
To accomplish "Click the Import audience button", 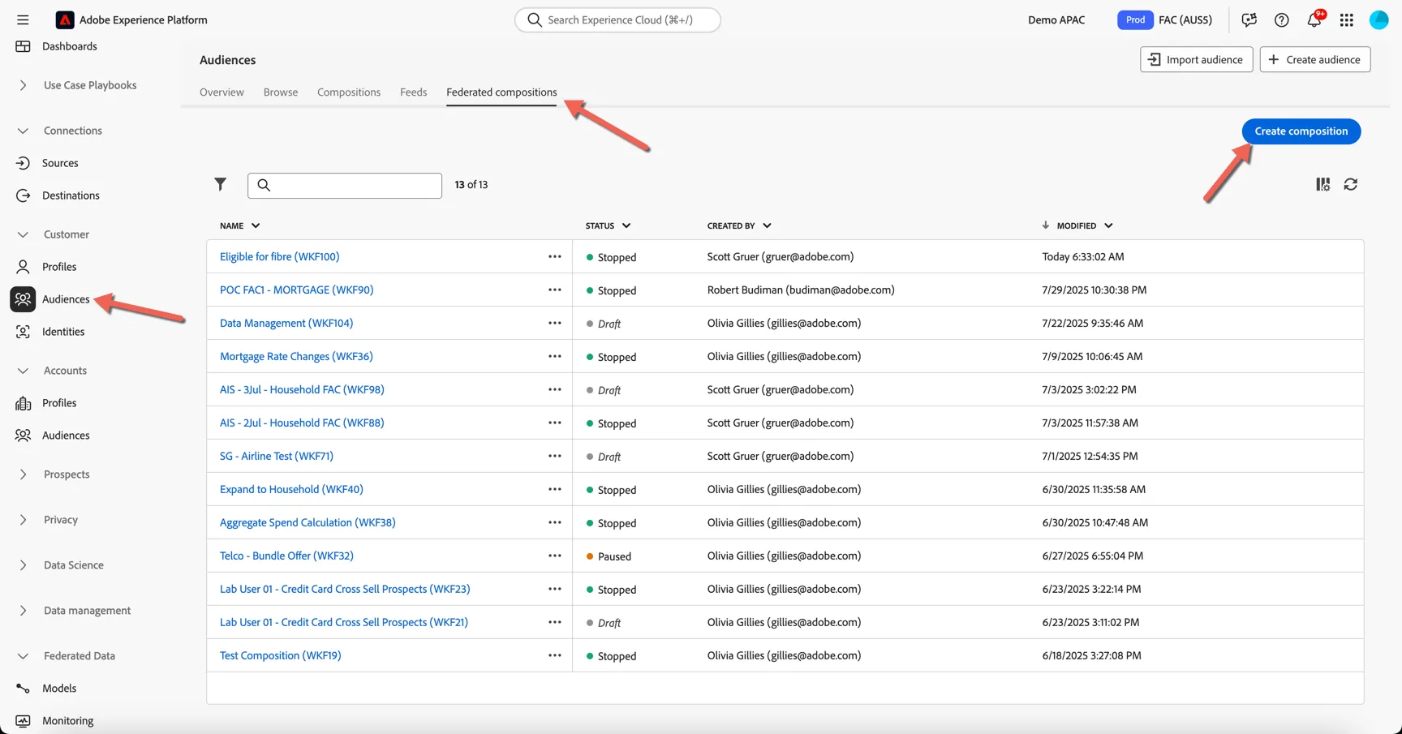I will click(1196, 59).
